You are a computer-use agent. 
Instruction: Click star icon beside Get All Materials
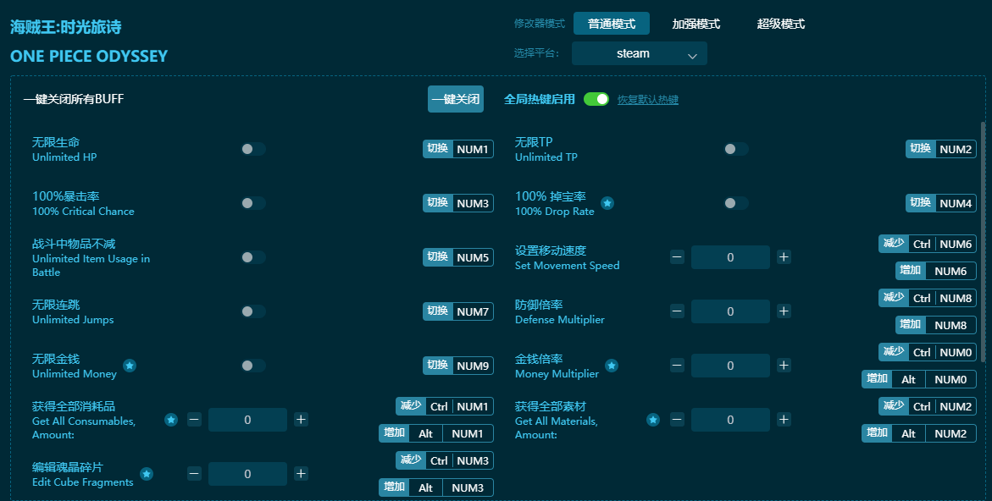(x=653, y=420)
